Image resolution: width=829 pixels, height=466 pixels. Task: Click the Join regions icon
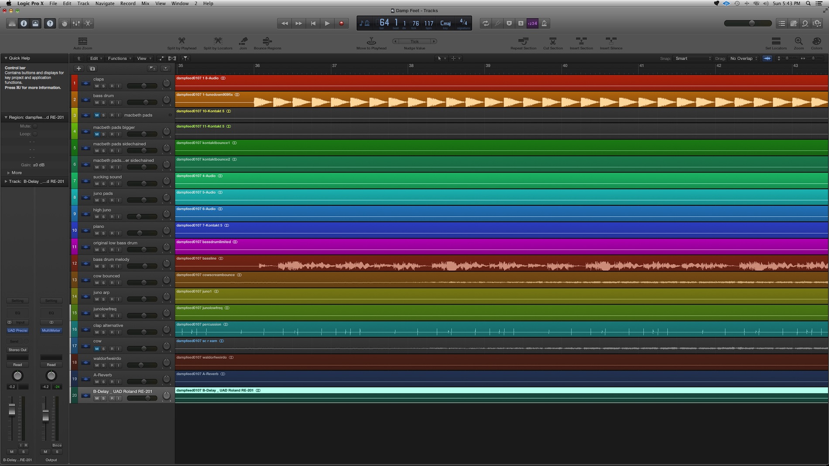pos(243,43)
